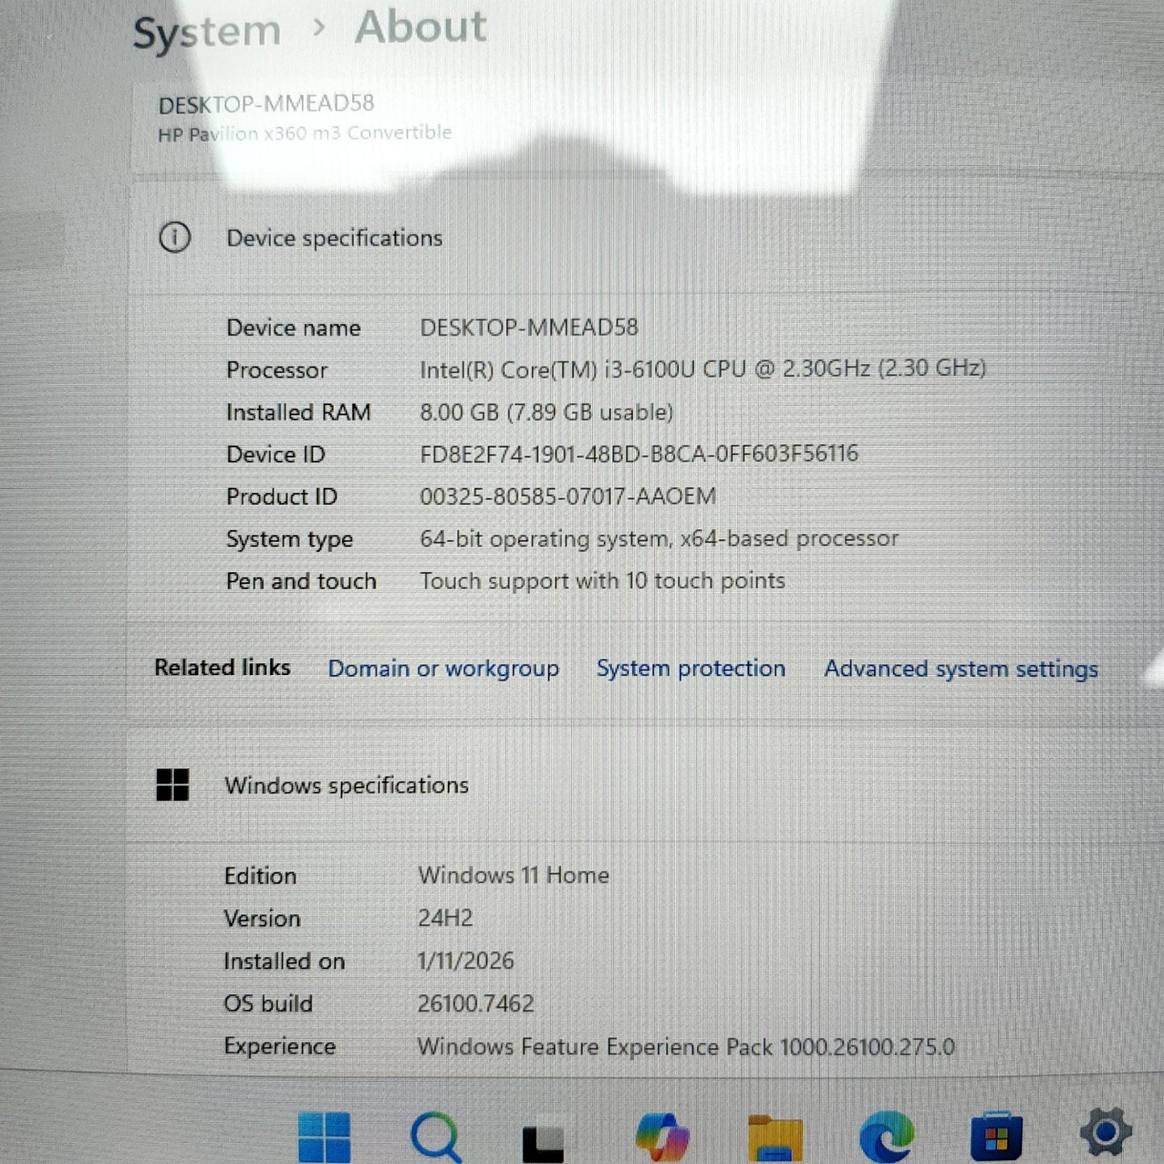This screenshot has width=1164, height=1164.
Task: Open the Windows Start menu
Action: (324, 1136)
